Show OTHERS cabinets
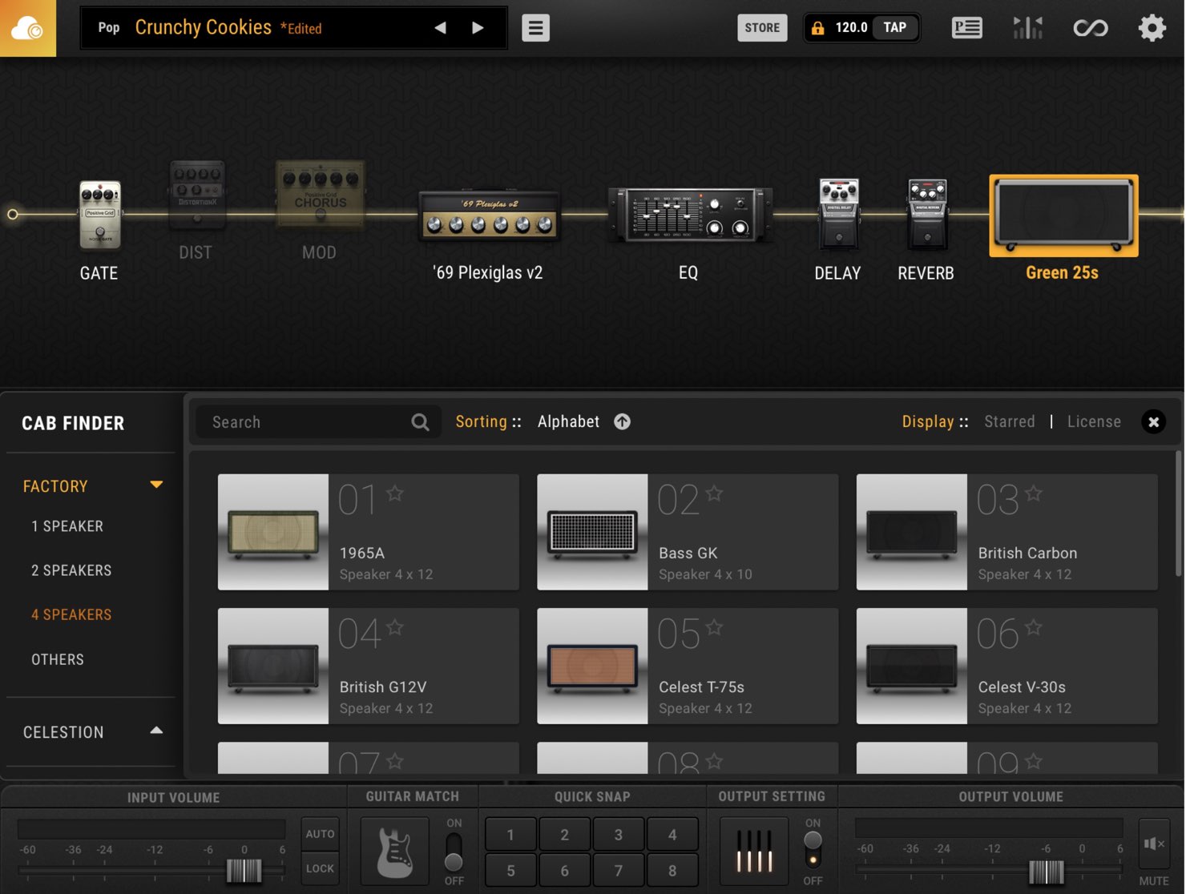Viewport: 1186px width, 894px height. pyautogui.click(x=58, y=659)
